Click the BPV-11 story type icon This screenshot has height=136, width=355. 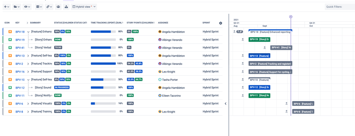click(x=10, y=95)
